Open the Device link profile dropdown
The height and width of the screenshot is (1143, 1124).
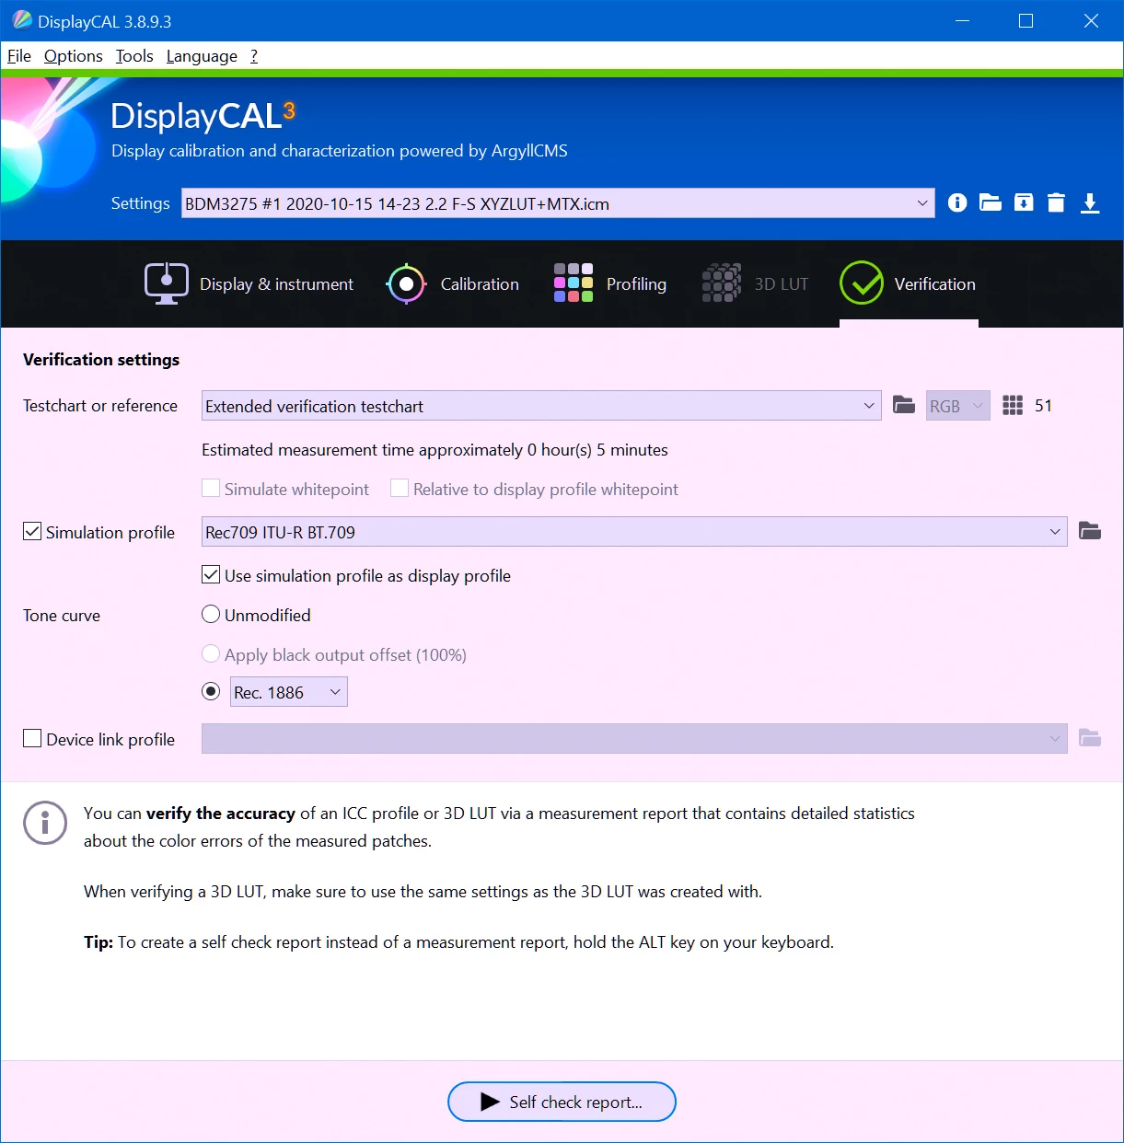click(x=634, y=738)
